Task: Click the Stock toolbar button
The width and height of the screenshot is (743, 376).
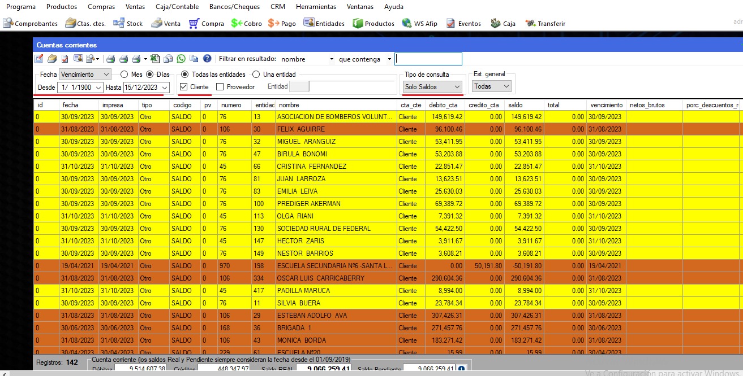Action: point(128,24)
